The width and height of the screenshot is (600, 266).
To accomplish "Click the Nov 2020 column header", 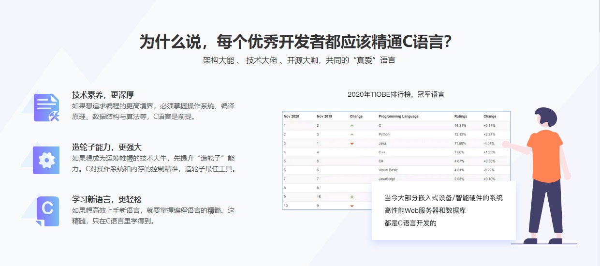I will 292,117.
